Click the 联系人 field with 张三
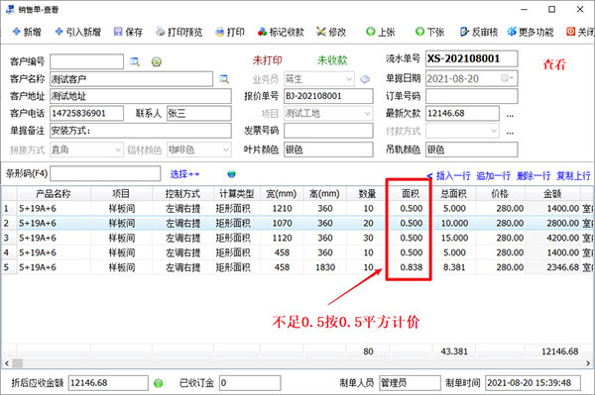595x395 pixels. pyautogui.click(x=199, y=113)
